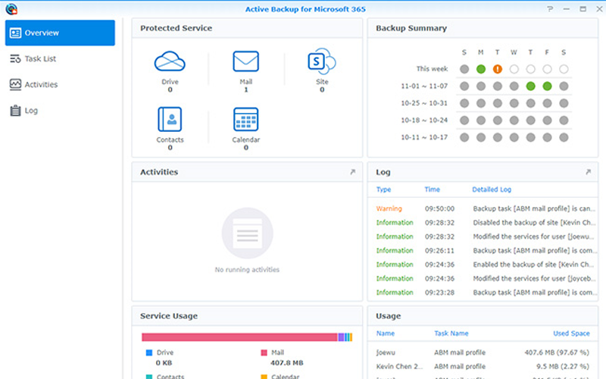Sort usage by Used Space header
The height and width of the screenshot is (379, 606).
click(571, 334)
